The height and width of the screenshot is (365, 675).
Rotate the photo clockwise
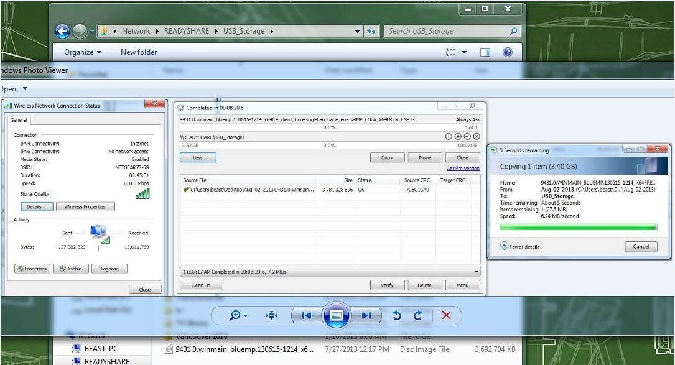[x=417, y=316]
